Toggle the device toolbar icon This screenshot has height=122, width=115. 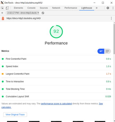click(x=7, y=8)
